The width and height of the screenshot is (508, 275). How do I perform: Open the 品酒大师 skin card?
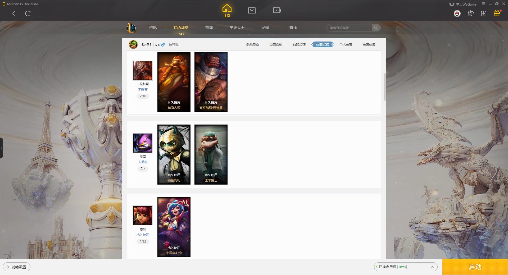pyautogui.click(x=174, y=82)
